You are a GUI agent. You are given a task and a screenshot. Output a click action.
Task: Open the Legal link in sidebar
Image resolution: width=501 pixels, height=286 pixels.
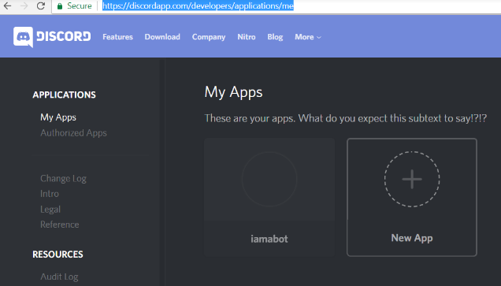click(x=50, y=210)
